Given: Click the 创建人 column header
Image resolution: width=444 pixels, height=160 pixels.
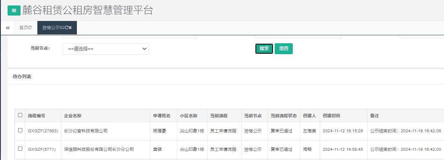Looking at the screenshot, I should (x=310, y=115).
